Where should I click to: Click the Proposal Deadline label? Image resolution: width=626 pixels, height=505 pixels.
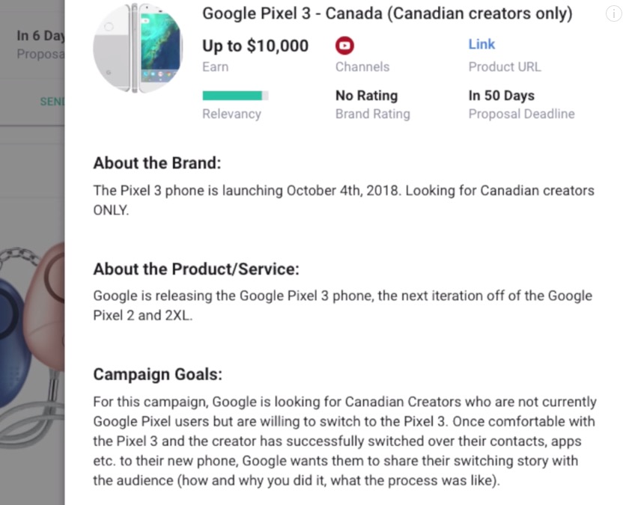click(521, 114)
